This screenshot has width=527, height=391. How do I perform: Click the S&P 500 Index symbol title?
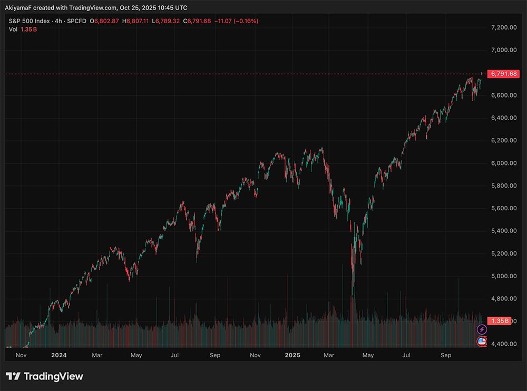pos(28,21)
